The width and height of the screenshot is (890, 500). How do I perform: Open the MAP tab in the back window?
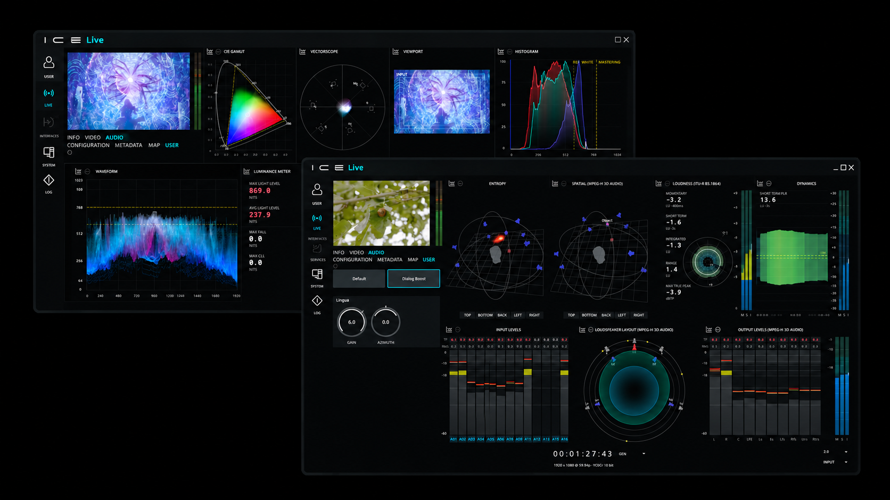154,145
